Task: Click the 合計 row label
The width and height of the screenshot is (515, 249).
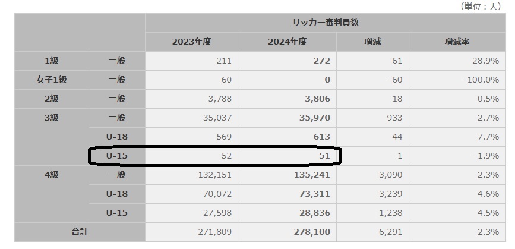Action: pyautogui.click(x=79, y=232)
